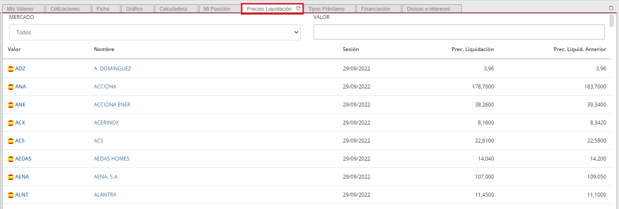Click the AENA, S.A. name link
This screenshot has width=619, height=209.
coord(106,177)
